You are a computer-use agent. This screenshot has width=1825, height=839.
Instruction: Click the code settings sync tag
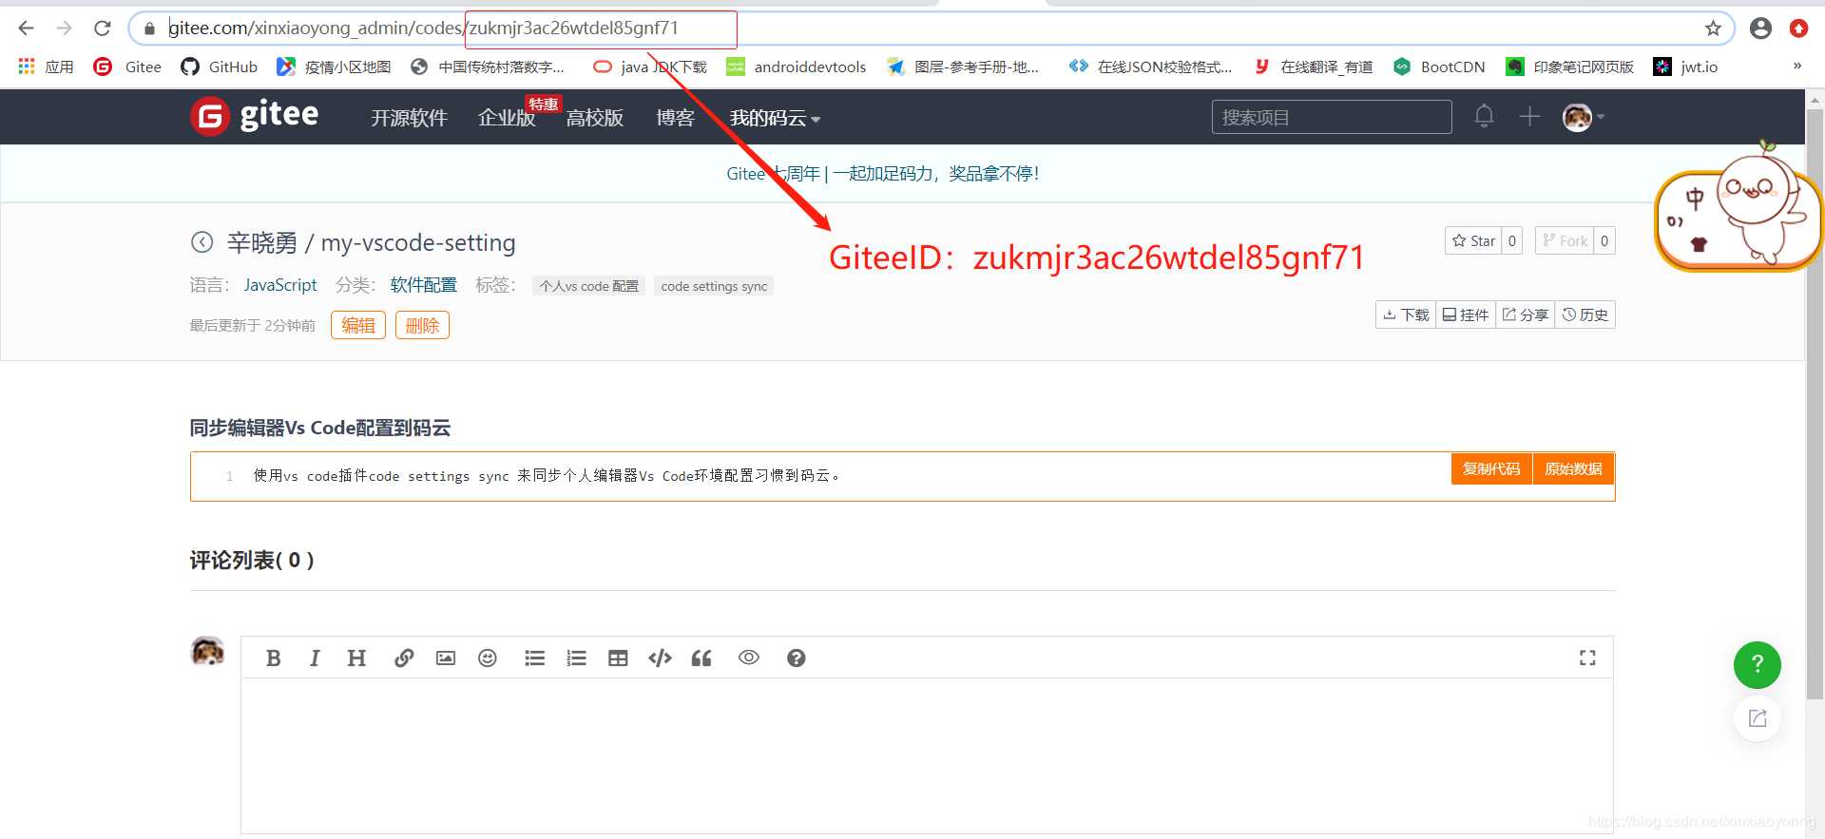pyautogui.click(x=714, y=286)
